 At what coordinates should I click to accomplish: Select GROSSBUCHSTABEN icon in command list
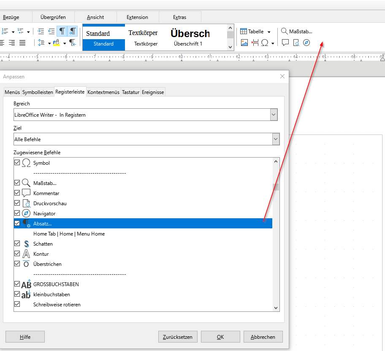point(26,284)
